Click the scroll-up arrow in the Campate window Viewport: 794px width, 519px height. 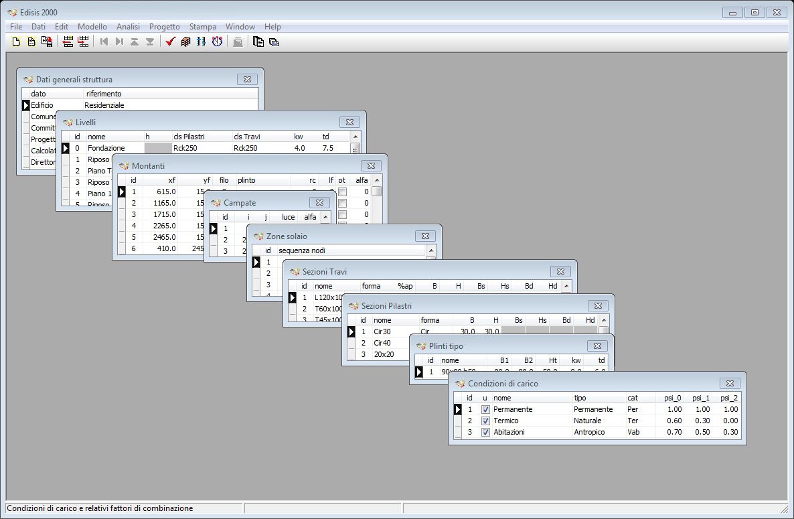click(325, 217)
